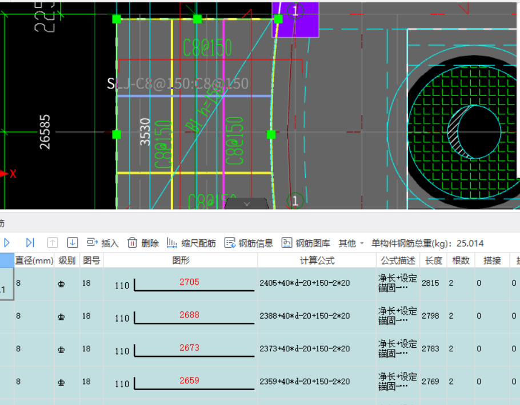The width and height of the screenshot is (520, 405).
Task: Click right-middle green grip point
Action: (271, 135)
